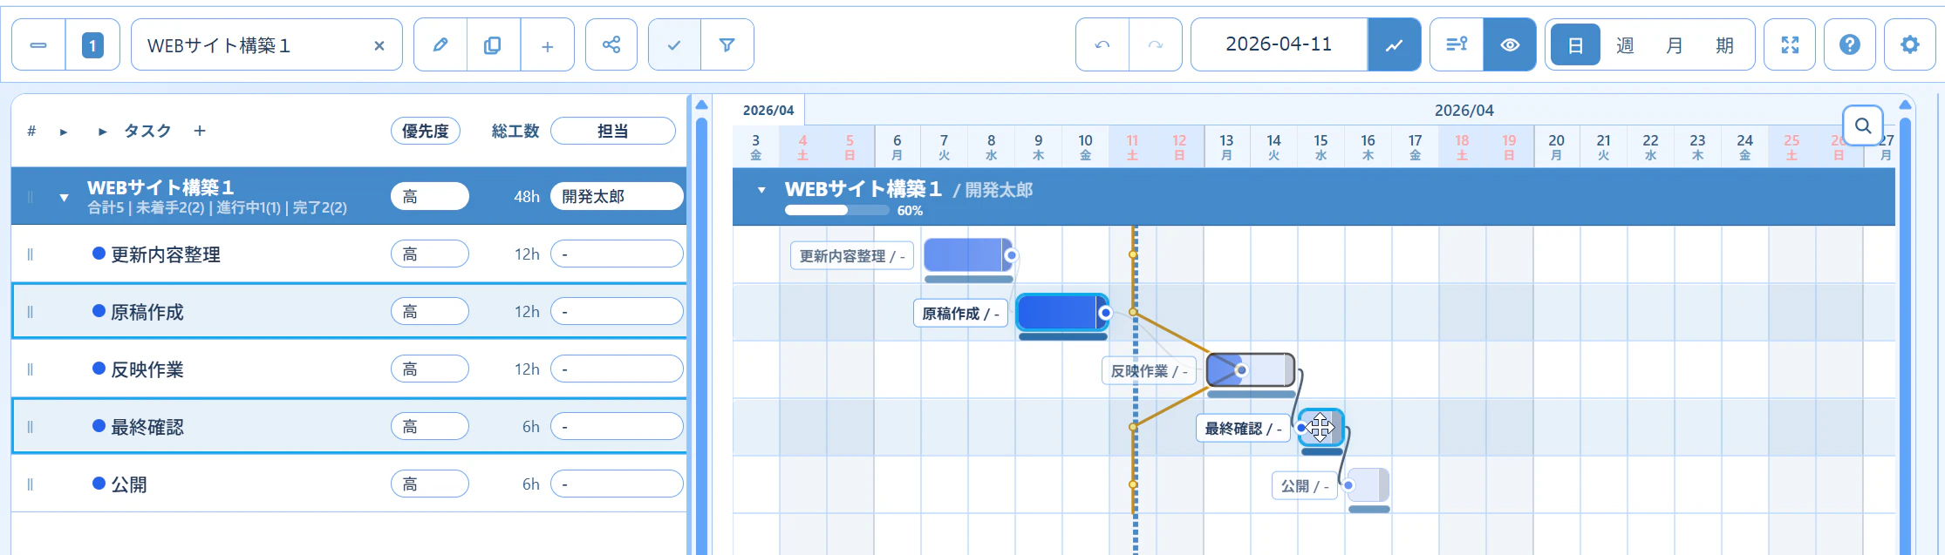The height and width of the screenshot is (555, 1945).
Task: Select the 原稿作成 task name
Action: 147,312
